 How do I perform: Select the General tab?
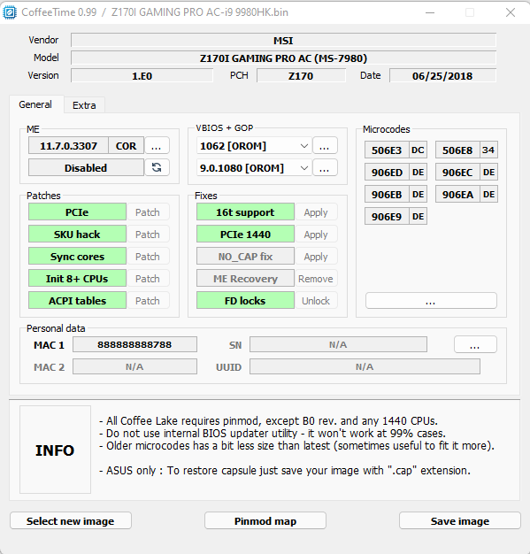coord(35,104)
